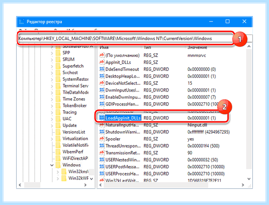Click the string icon of DeviceNotSelect...

pos(102,83)
